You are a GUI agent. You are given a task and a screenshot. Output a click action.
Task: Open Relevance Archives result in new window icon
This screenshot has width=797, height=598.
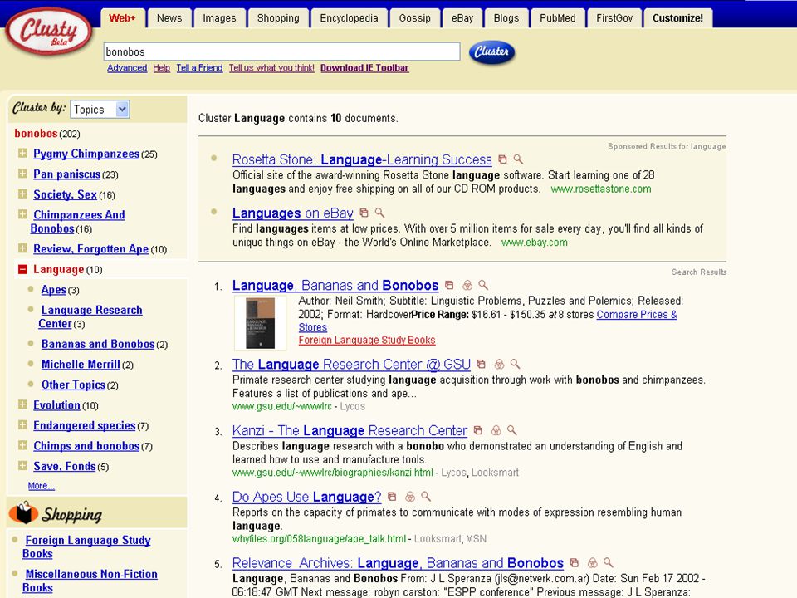tap(575, 562)
